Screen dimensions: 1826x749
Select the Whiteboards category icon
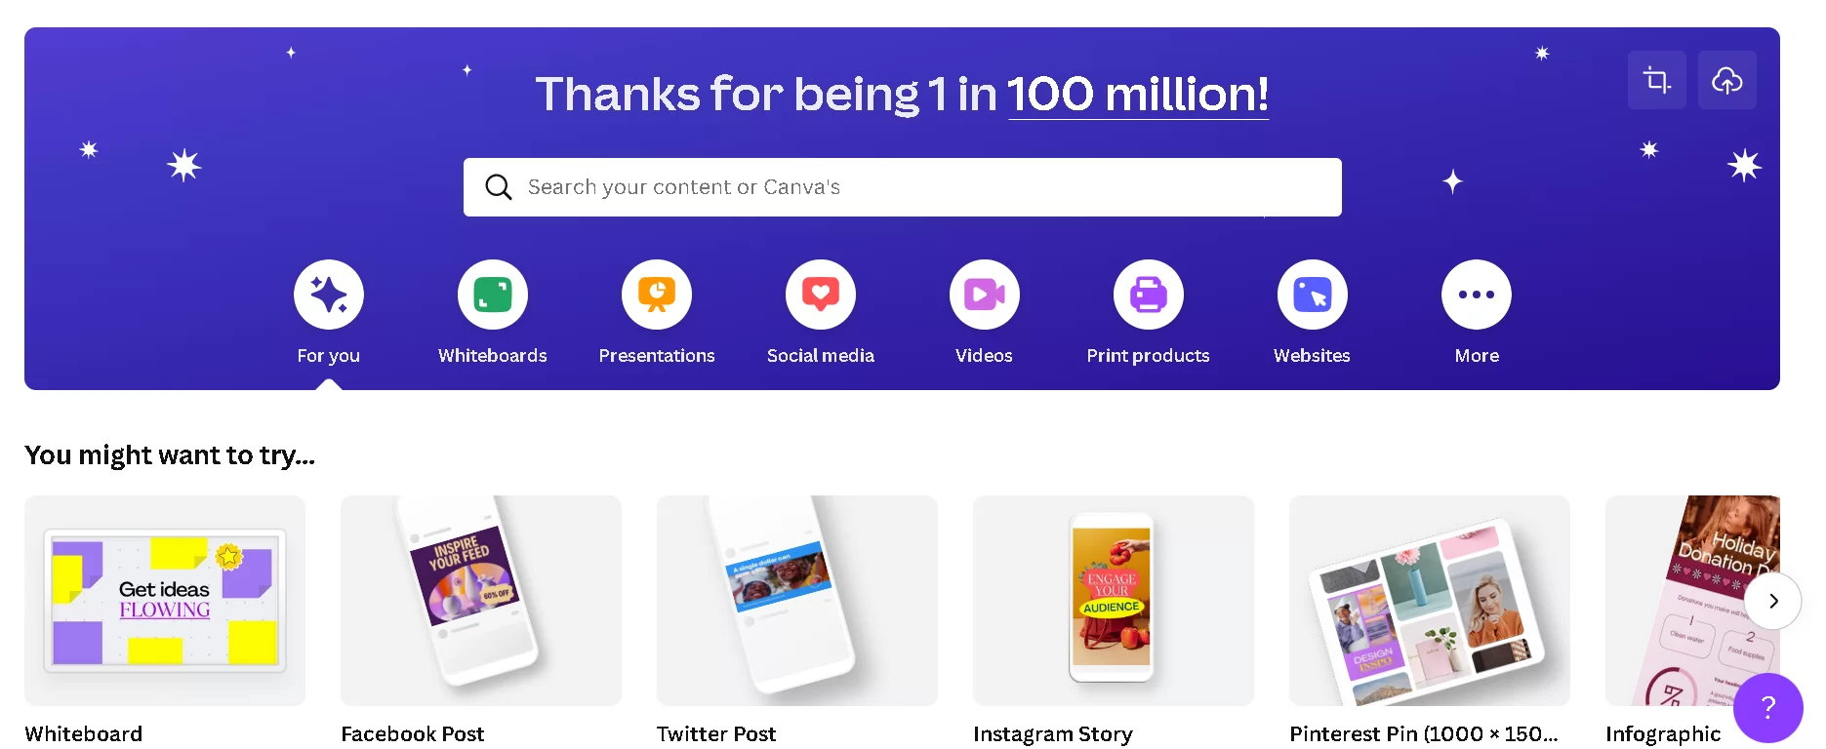(x=493, y=295)
